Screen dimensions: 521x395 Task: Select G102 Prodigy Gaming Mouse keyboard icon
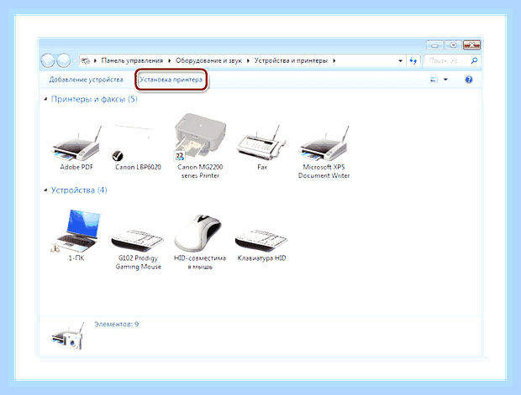tap(138, 240)
